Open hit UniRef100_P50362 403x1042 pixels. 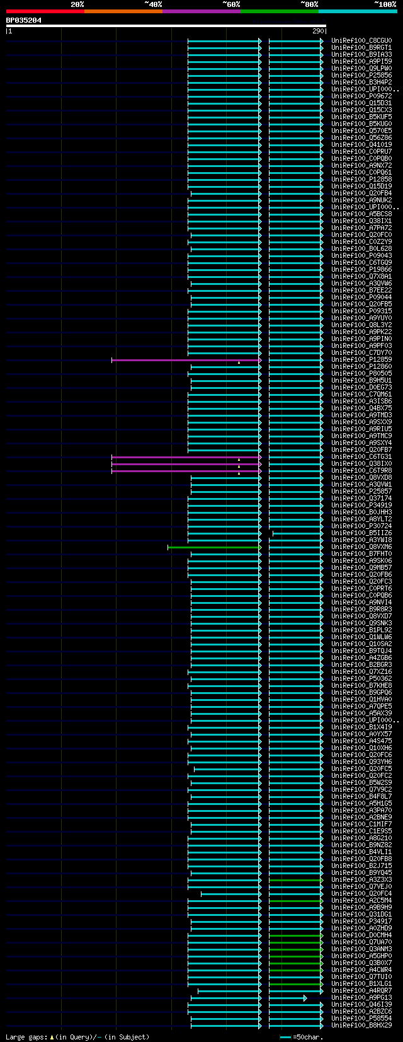361,679
